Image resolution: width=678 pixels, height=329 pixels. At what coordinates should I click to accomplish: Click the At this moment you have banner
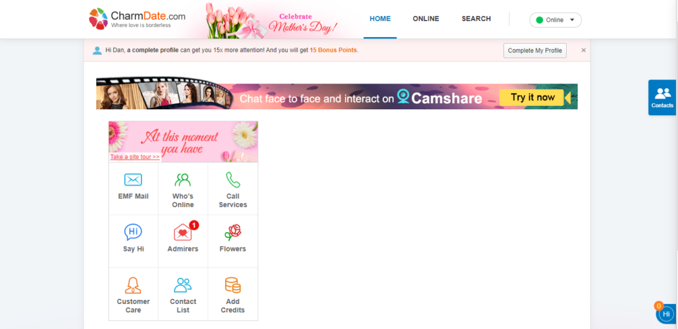pyautogui.click(x=183, y=142)
